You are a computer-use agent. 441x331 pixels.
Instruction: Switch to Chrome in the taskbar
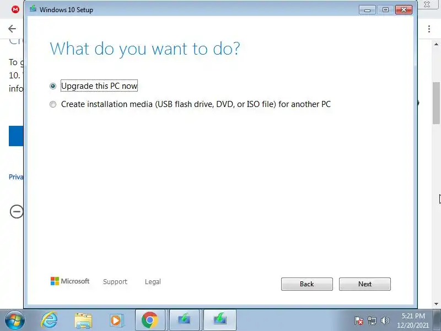click(150, 321)
